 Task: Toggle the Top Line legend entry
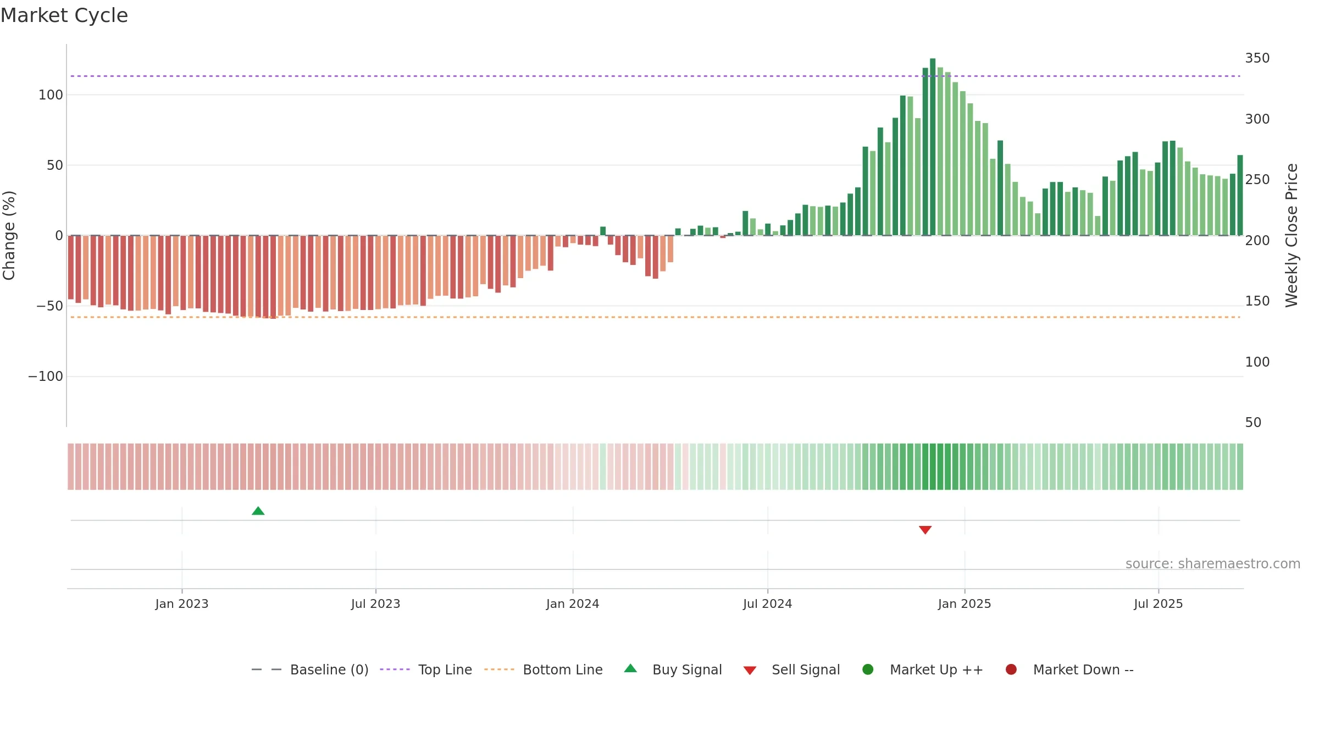(x=426, y=669)
